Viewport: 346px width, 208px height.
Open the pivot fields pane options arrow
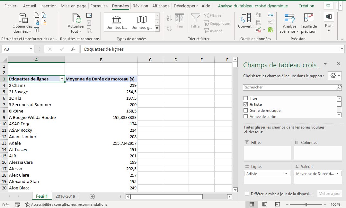point(325,64)
